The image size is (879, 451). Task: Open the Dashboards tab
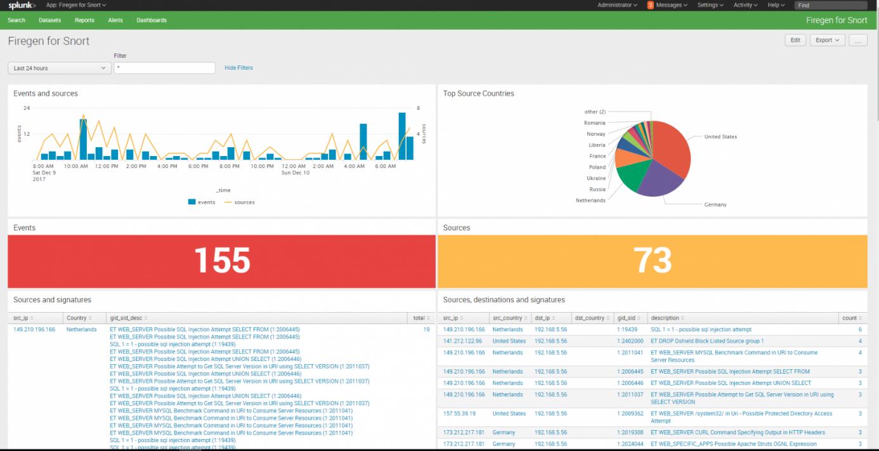152,20
